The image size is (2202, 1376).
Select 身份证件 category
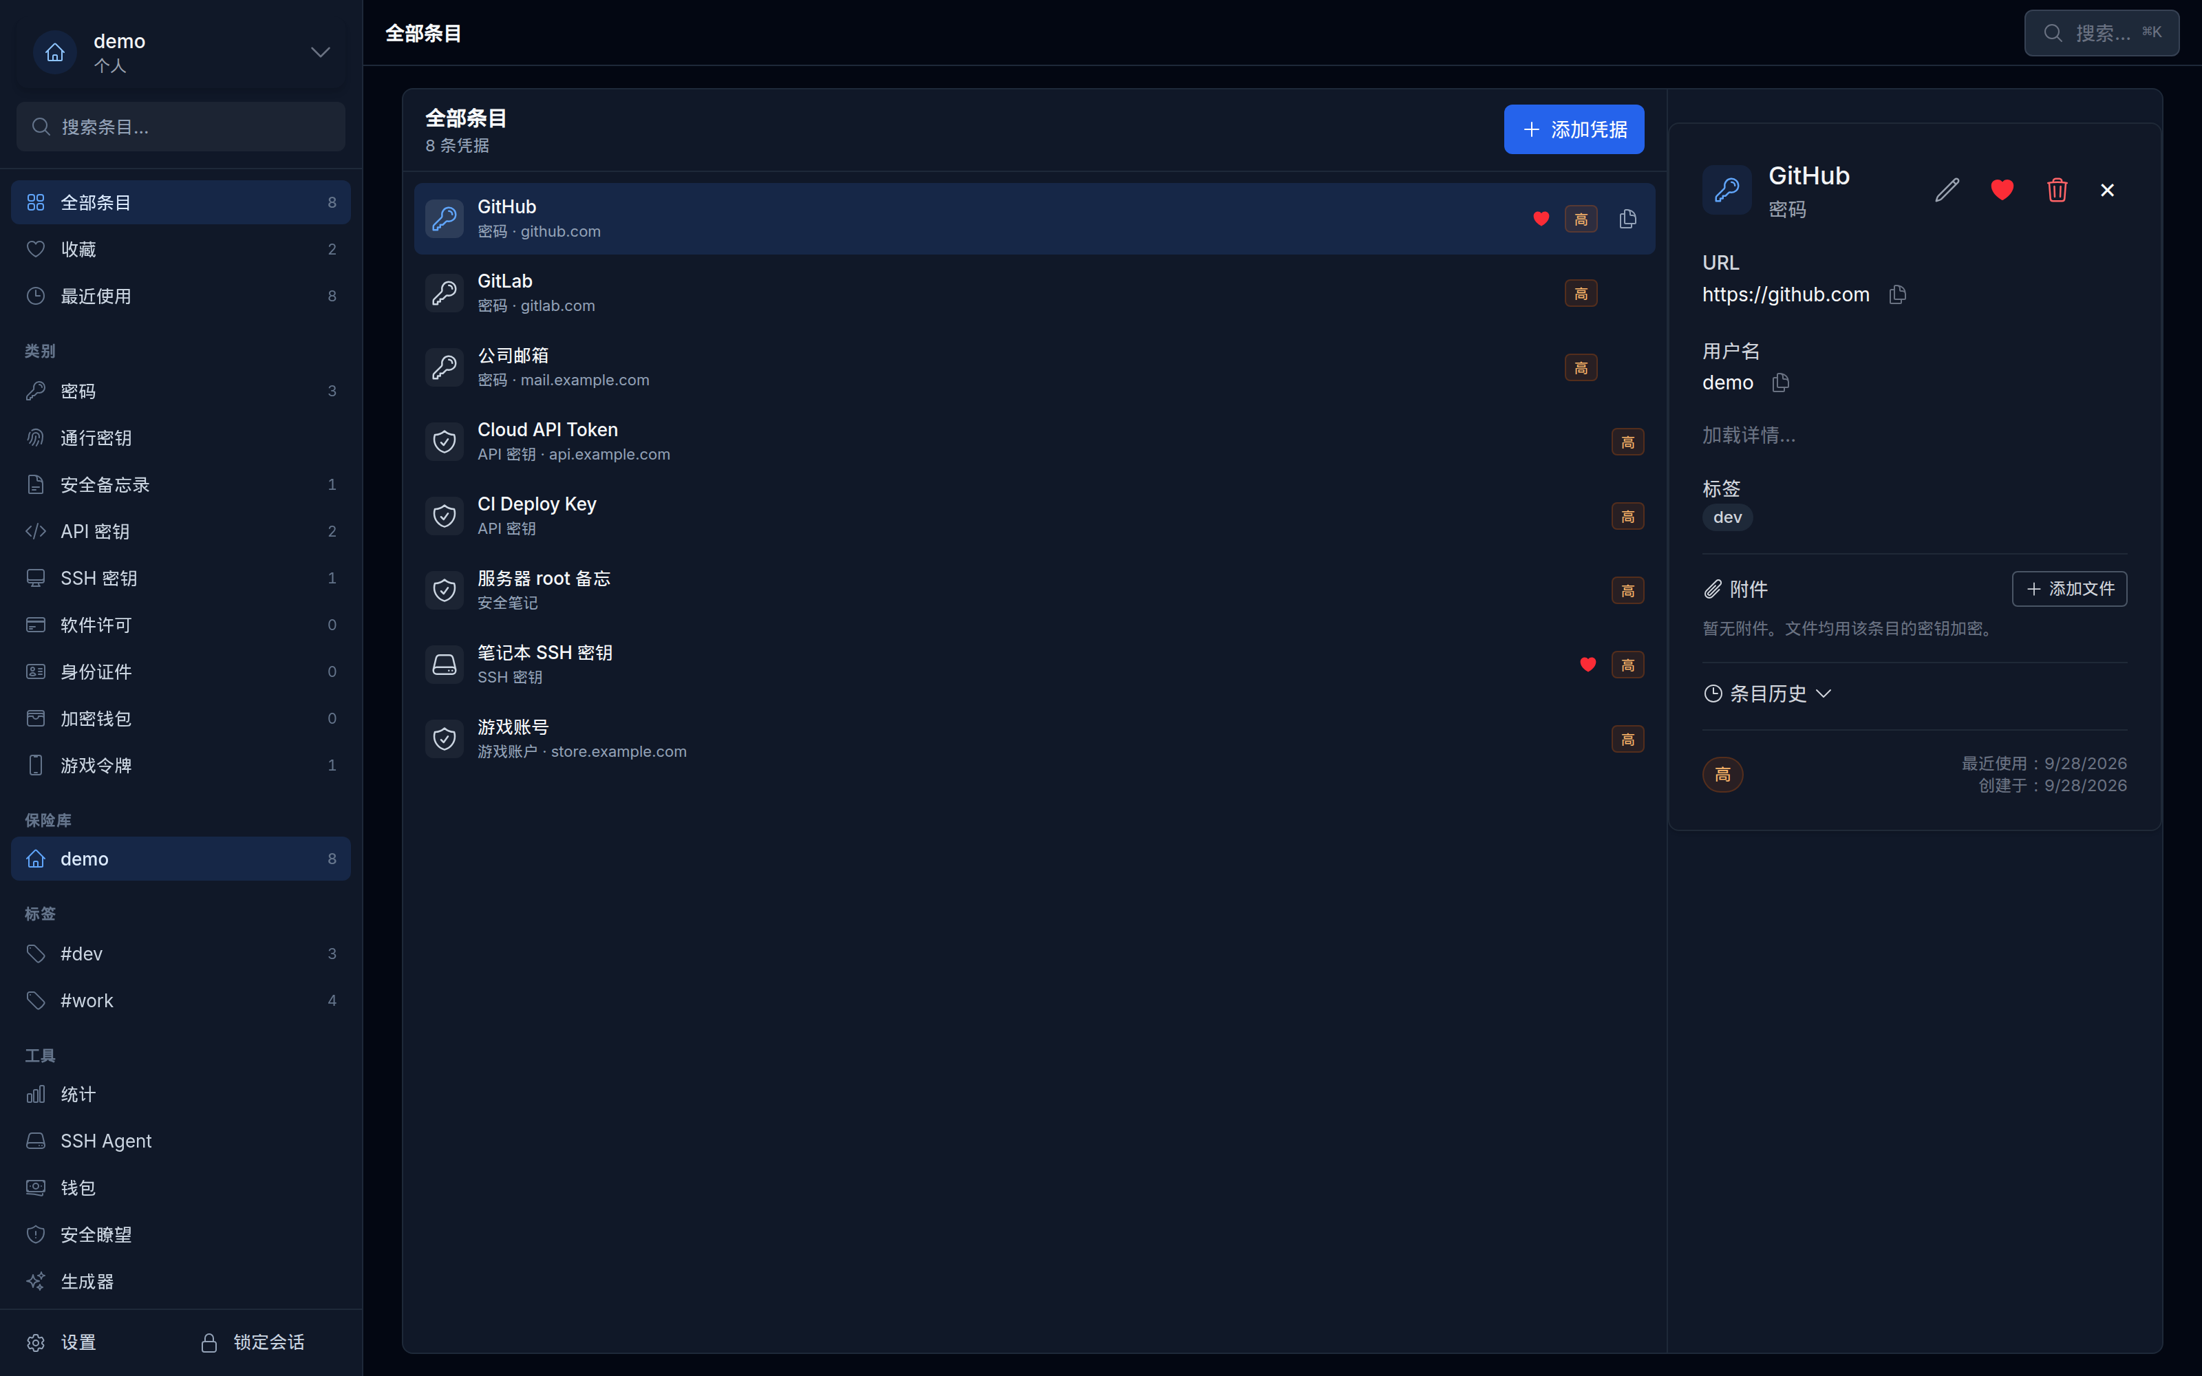[180, 671]
